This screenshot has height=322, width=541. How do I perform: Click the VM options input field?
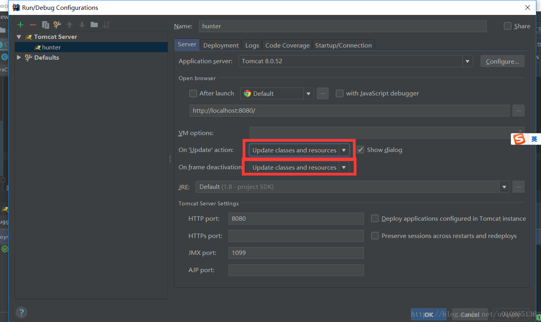pyautogui.click(x=387, y=133)
